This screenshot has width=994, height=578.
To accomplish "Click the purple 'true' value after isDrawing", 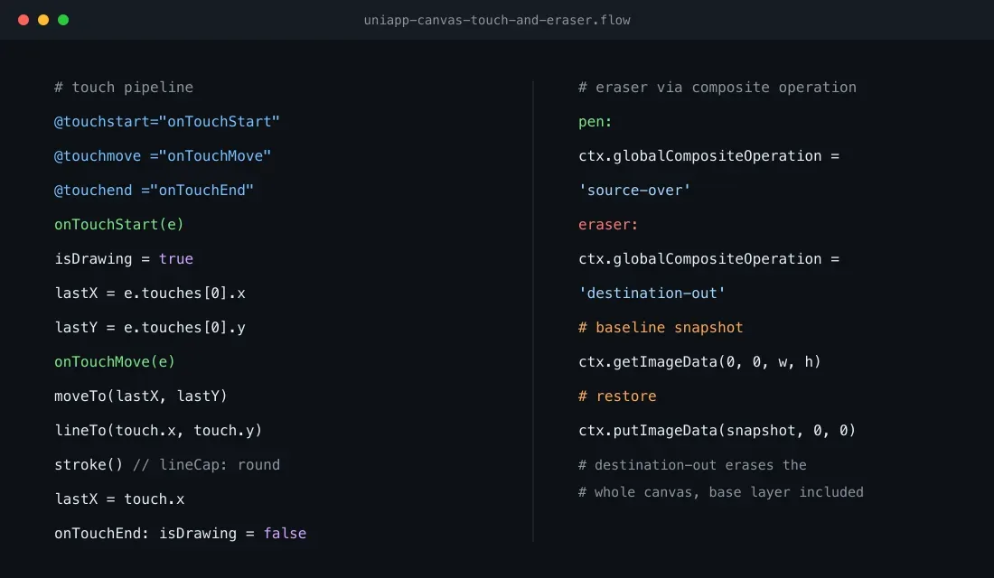I will coord(175,258).
